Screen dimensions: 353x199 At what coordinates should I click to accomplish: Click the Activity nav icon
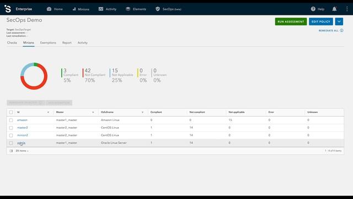(x=101, y=9)
